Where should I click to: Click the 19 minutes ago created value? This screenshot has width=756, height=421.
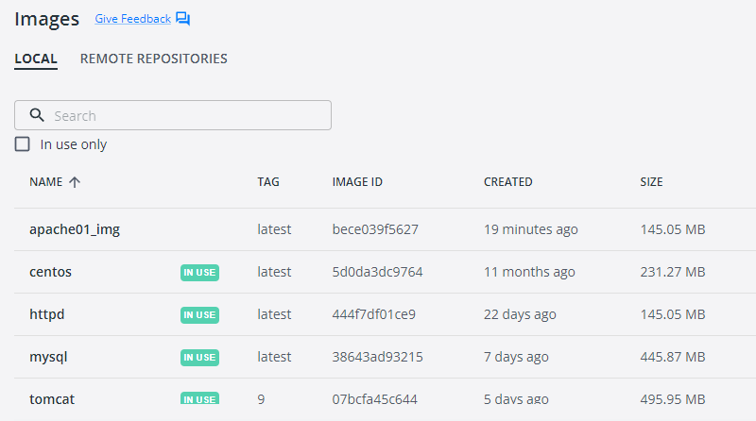click(x=531, y=229)
